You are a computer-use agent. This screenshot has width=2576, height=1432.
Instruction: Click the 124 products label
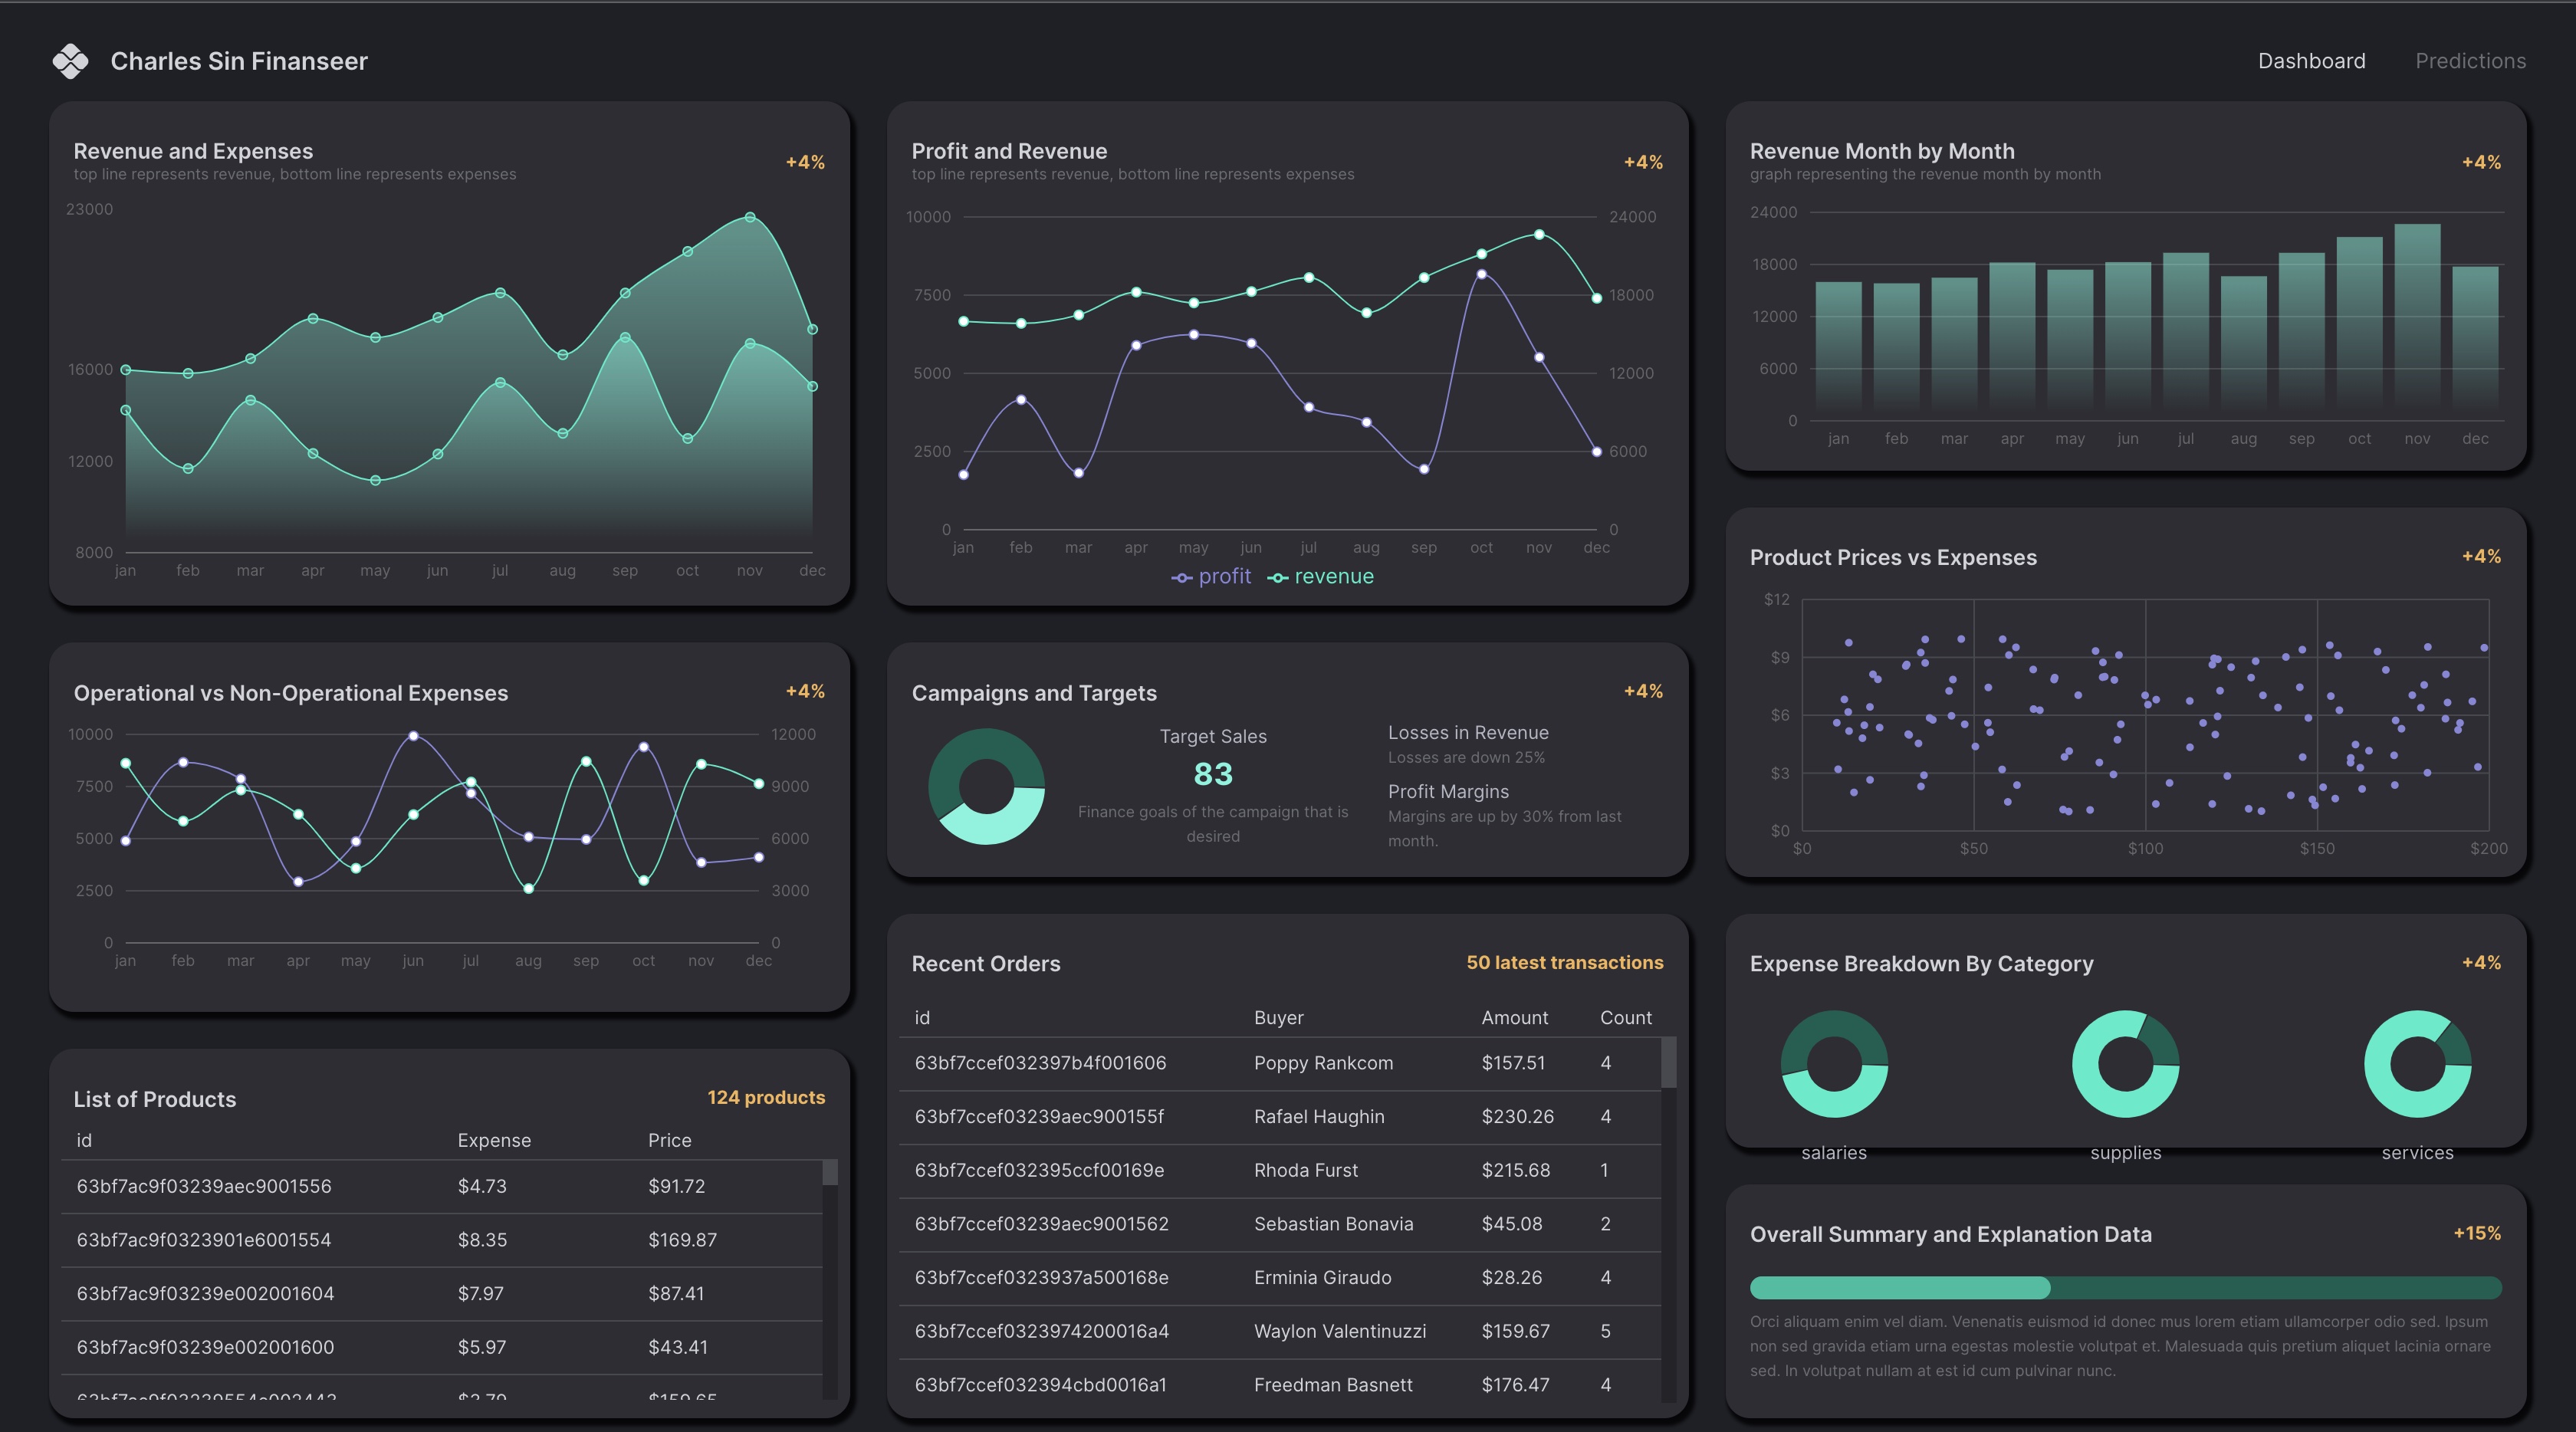point(766,1097)
